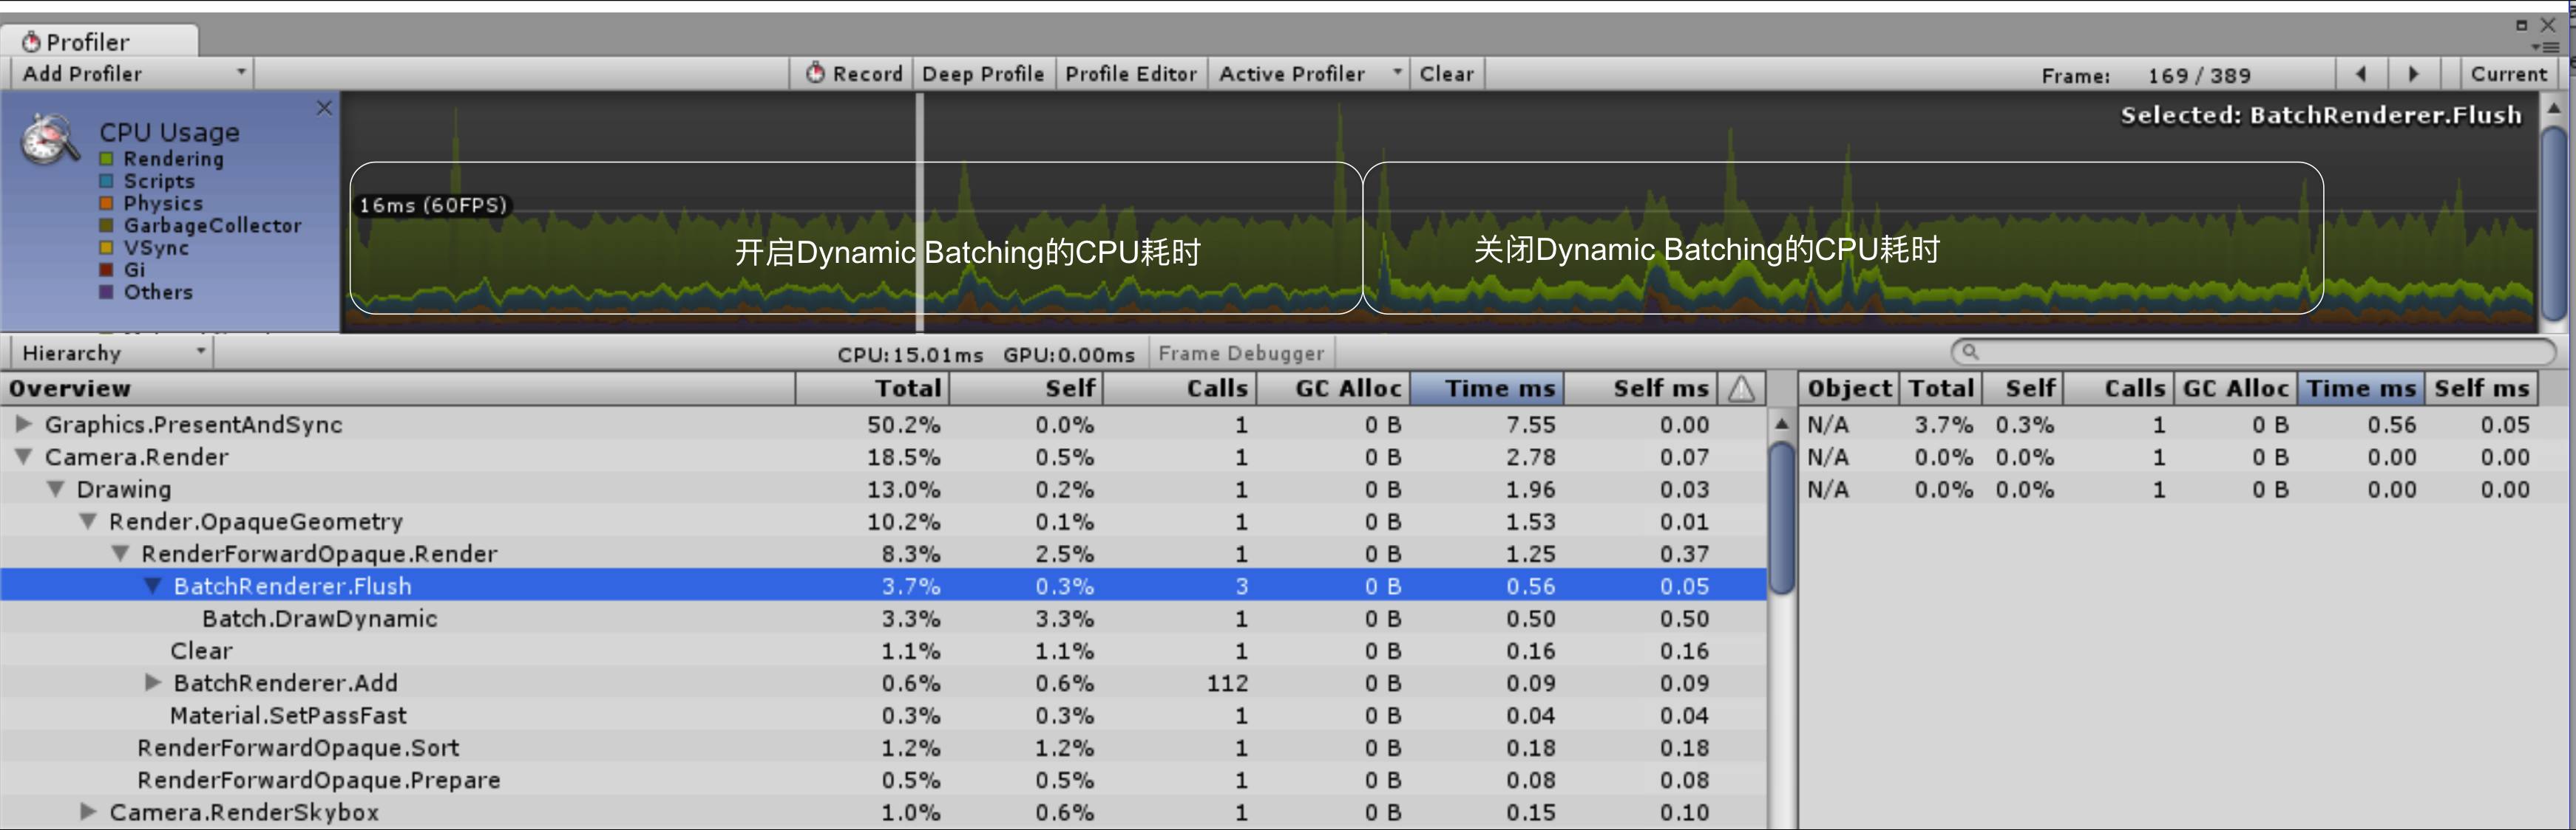Screen dimensions: 2576x830
Task: Open the Add Profiler dropdown
Action: tap(132, 74)
